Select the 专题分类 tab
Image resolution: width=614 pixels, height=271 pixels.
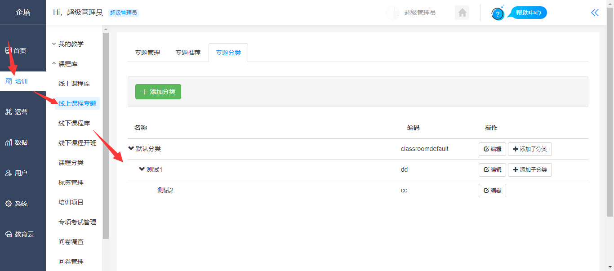click(x=228, y=53)
